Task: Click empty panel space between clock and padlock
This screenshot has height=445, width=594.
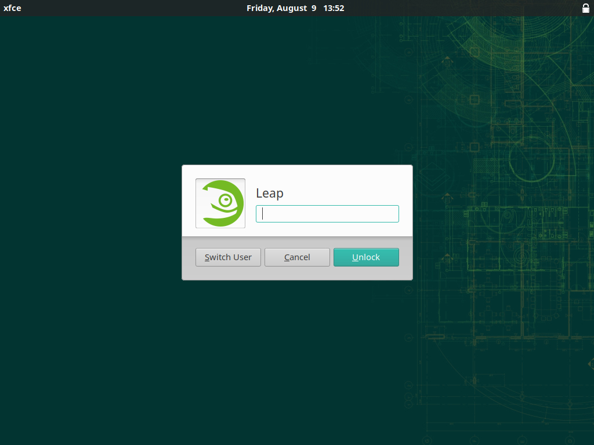Action: click(x=464, y=8)
